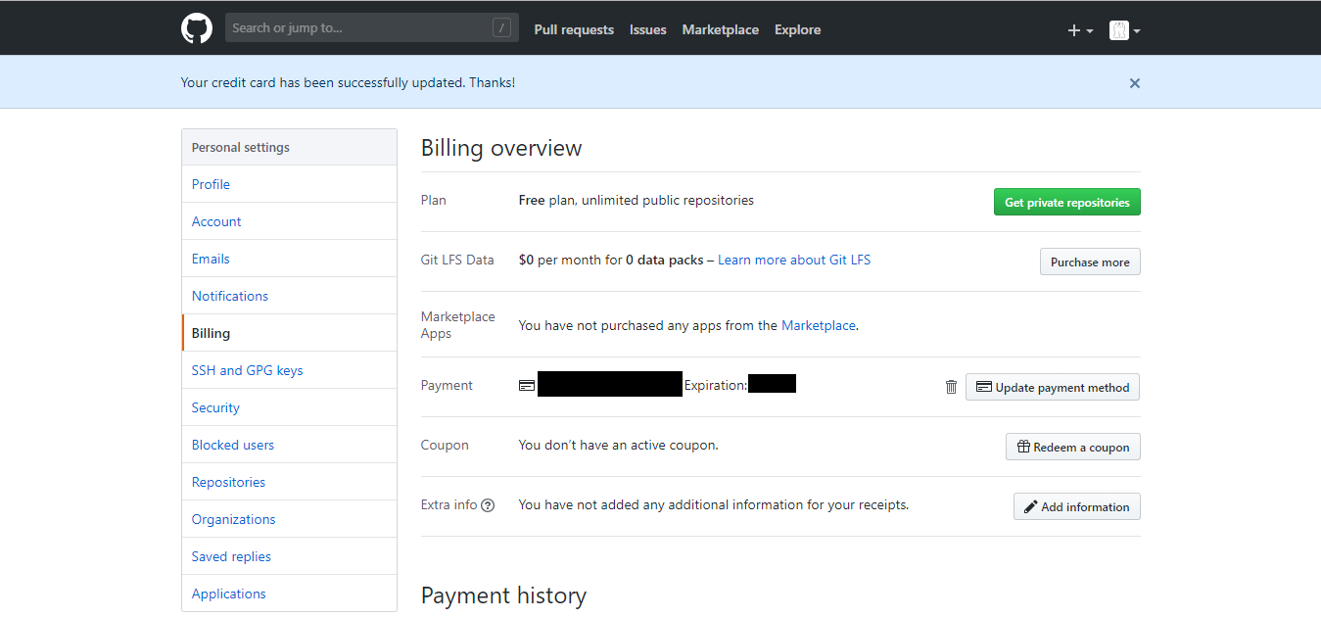Click the GitHub octocat logo
Screen dimensions: 1321x618
(x=196, y=27)
